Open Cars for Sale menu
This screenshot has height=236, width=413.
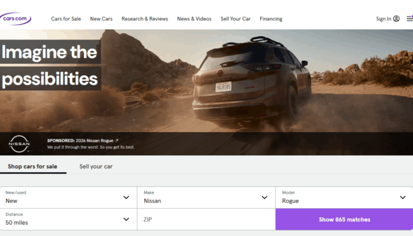point(66,19)
